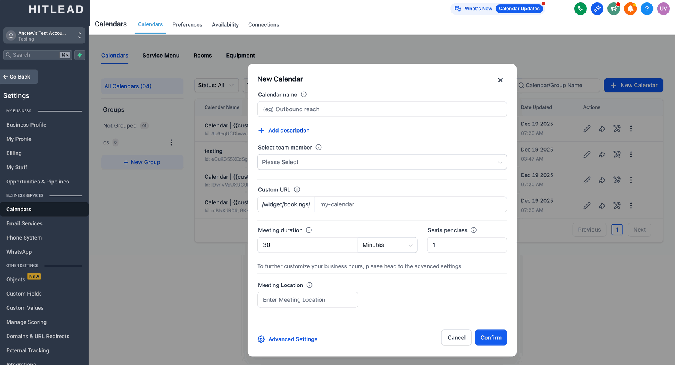Click the info icon beside Custom URL
The image size is (675, 365).
click(x=297, y=189)
